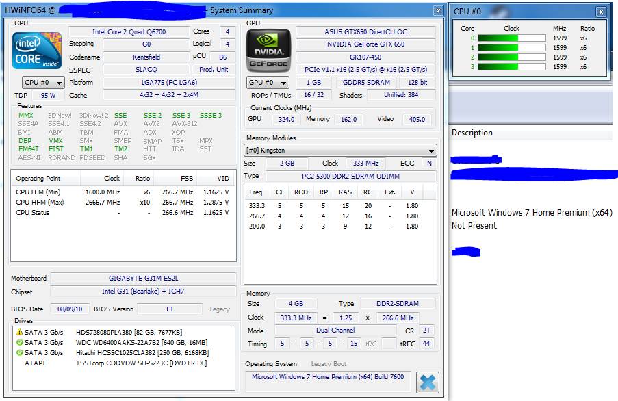Click the Kentsfield codename field
The width and height of the screenshot is (618, 401).
coord(146,57)
